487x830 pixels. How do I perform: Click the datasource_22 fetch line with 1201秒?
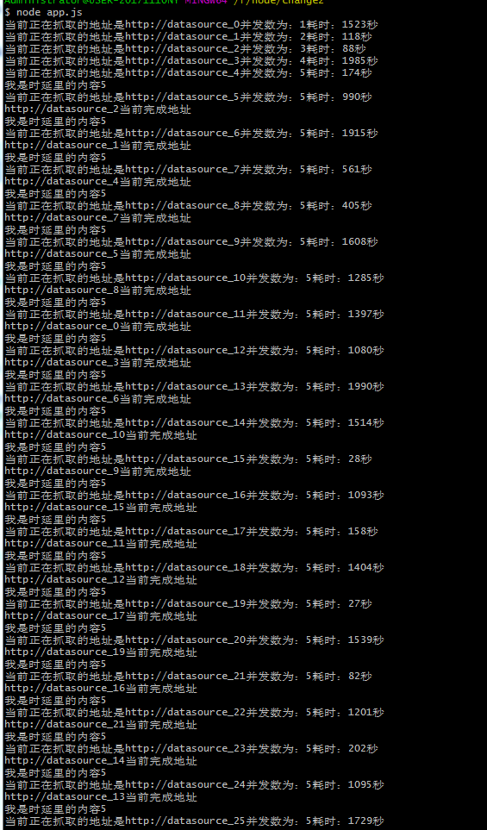coord(194,713)
